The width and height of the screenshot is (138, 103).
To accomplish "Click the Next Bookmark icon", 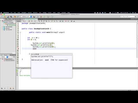I will (x=54, y=21).
